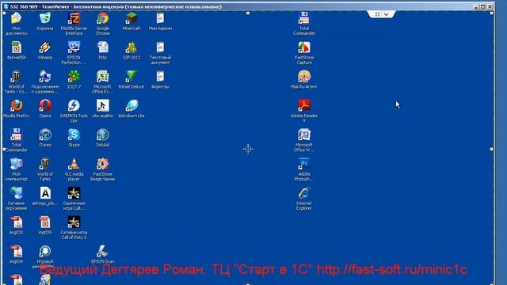This screenshot has width=507, height=285.
Task: Launch the ReGet Deluxe shortcut
Action: 132,77
